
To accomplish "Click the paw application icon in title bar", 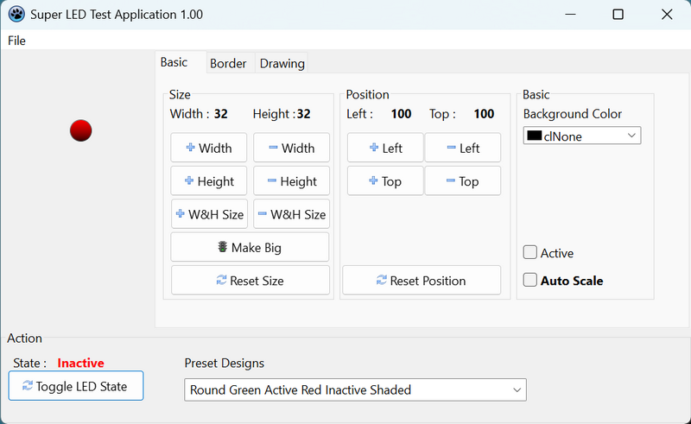I will pyautogui.click(x=16, y=14).
